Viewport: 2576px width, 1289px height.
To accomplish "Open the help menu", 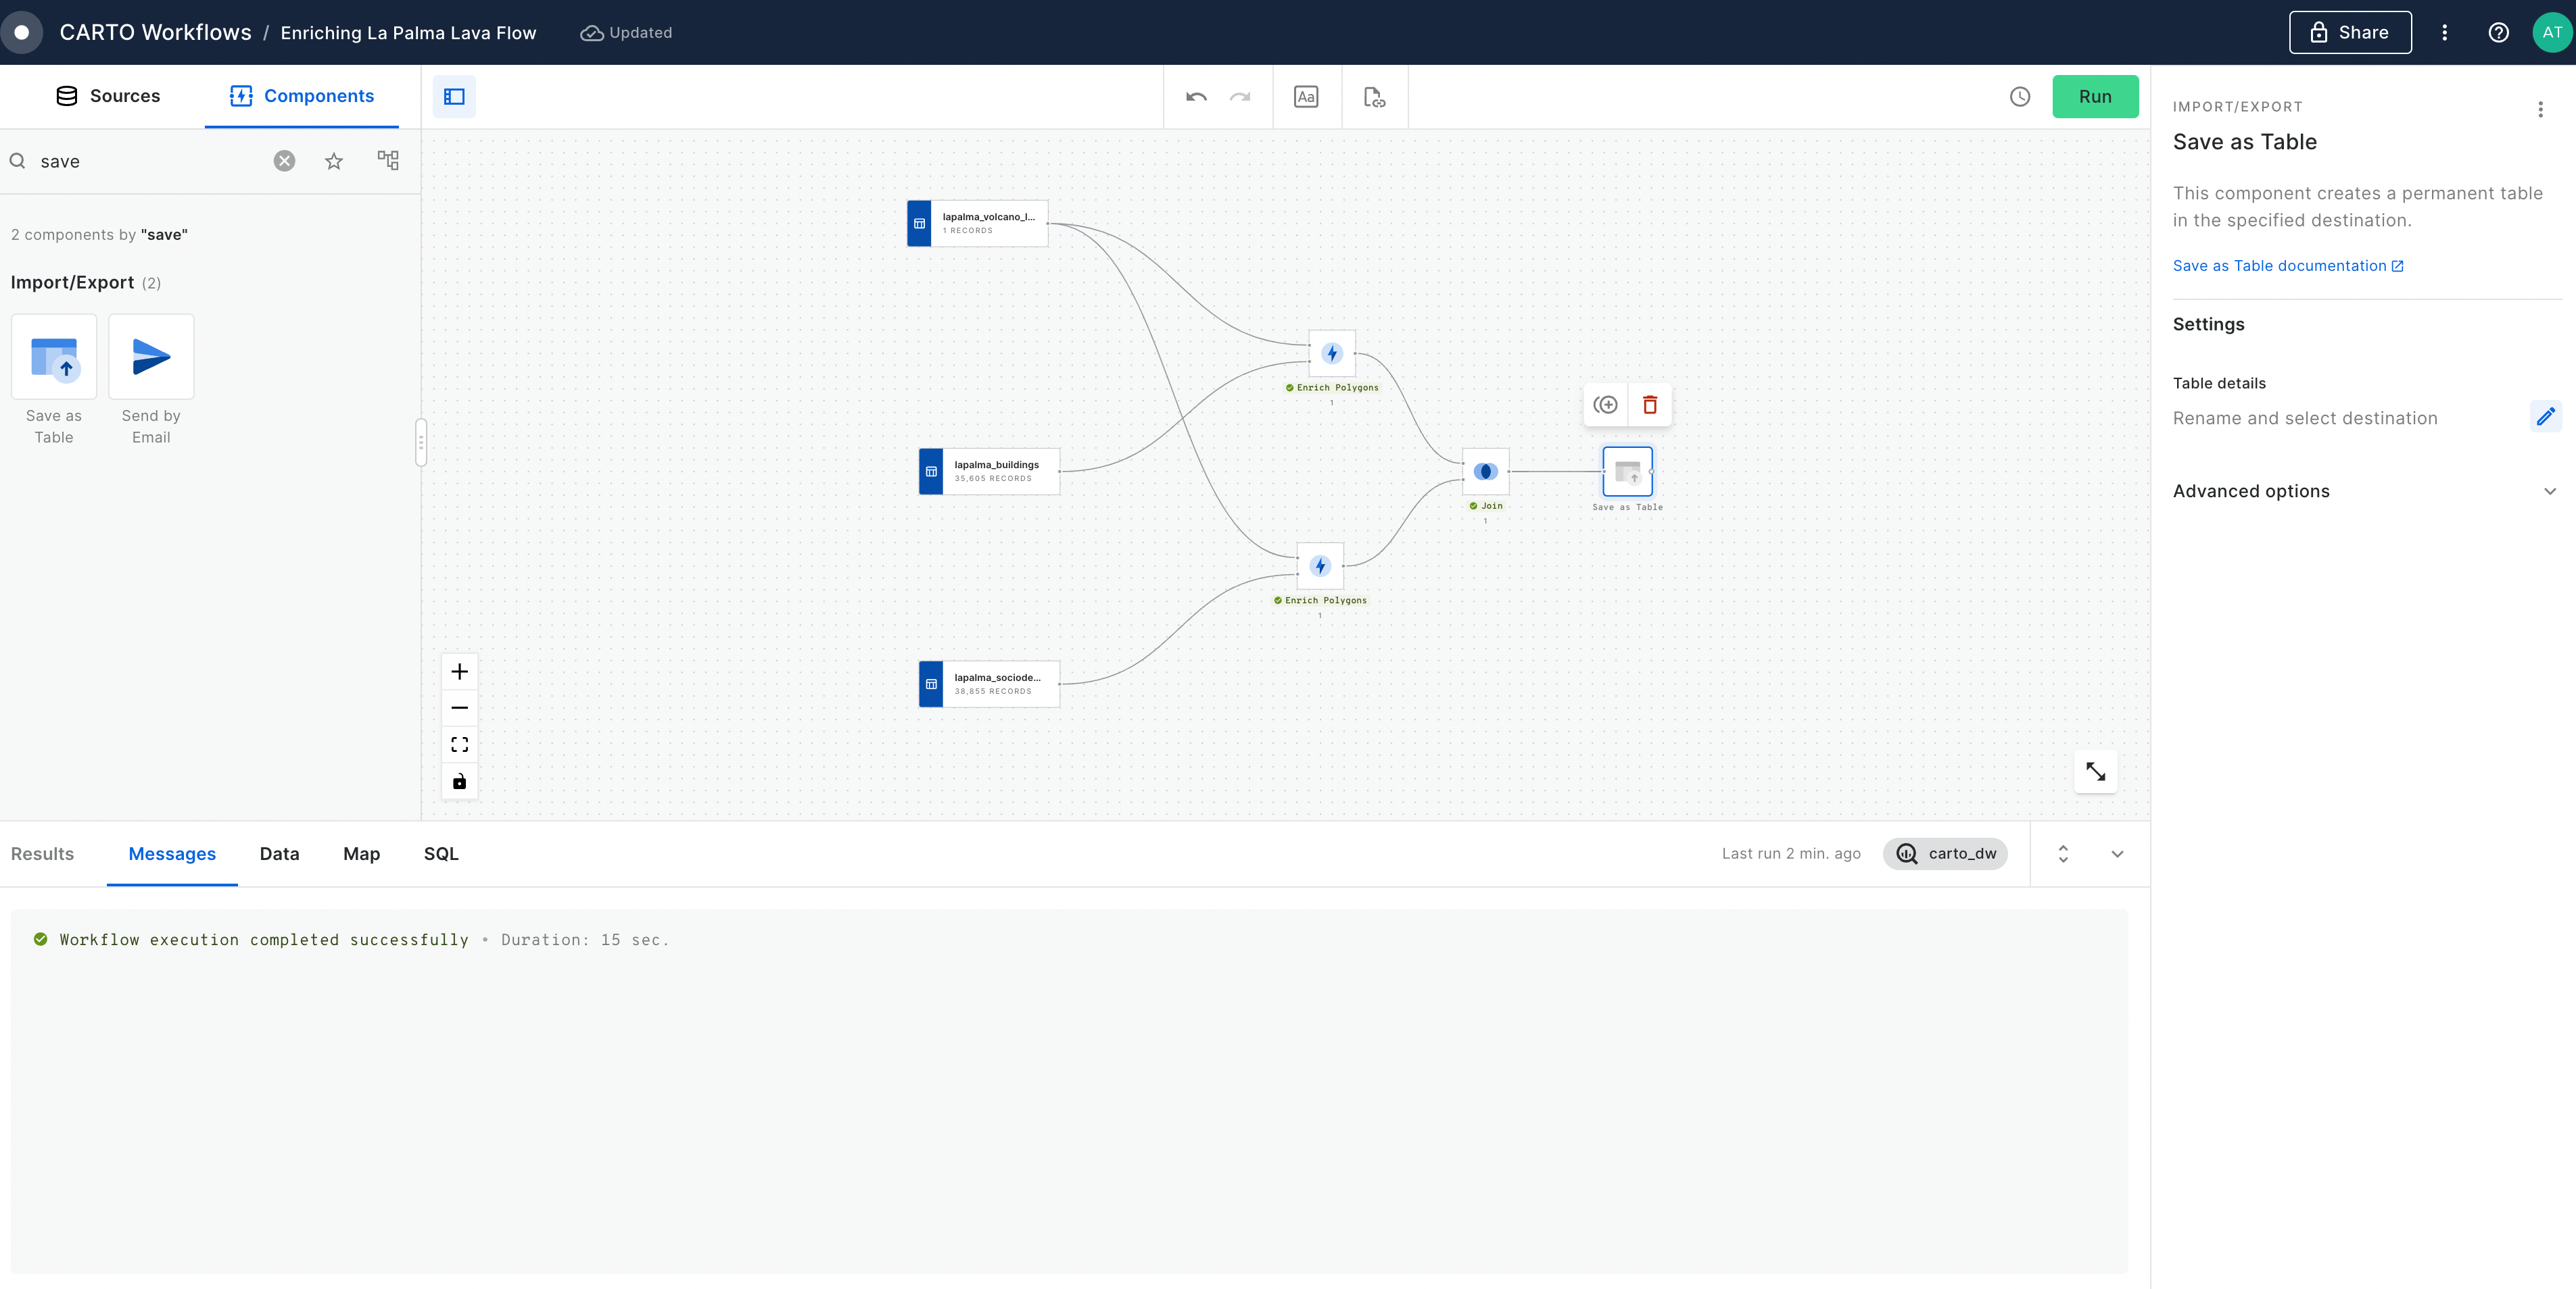I will 2498,32.
